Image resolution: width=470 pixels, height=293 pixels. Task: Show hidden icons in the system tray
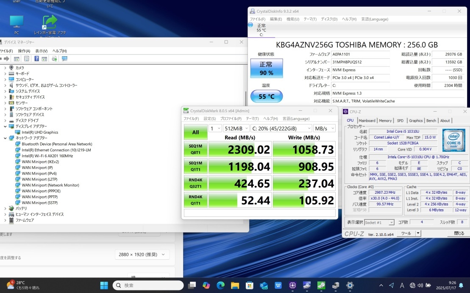[x=381, y=285]
